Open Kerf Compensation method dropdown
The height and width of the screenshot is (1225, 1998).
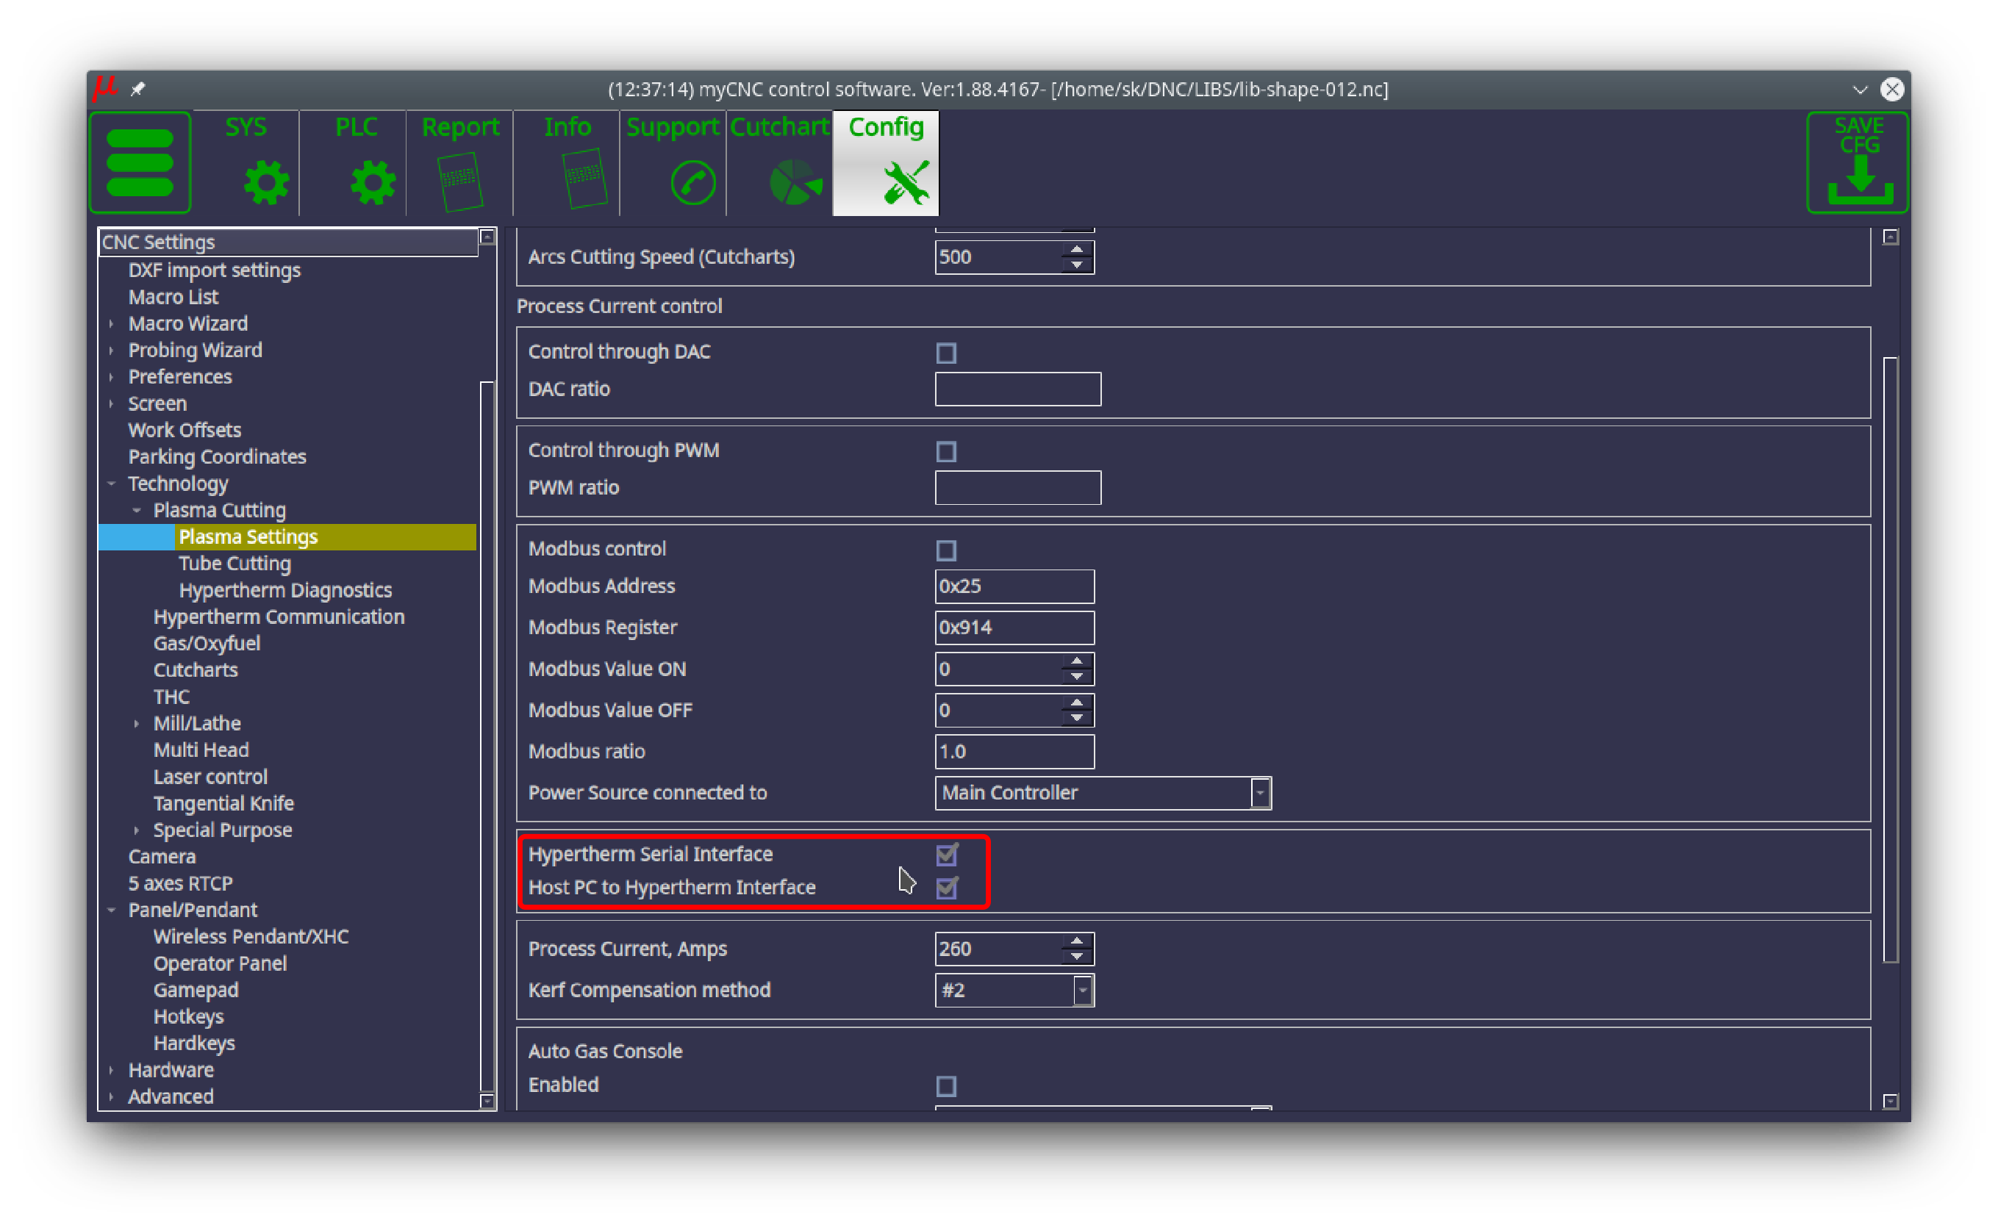coord(1082,990)
